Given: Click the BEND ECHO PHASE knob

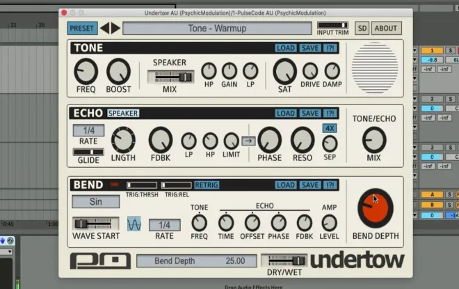Looking at the screenshot, I should click(278, 223).
